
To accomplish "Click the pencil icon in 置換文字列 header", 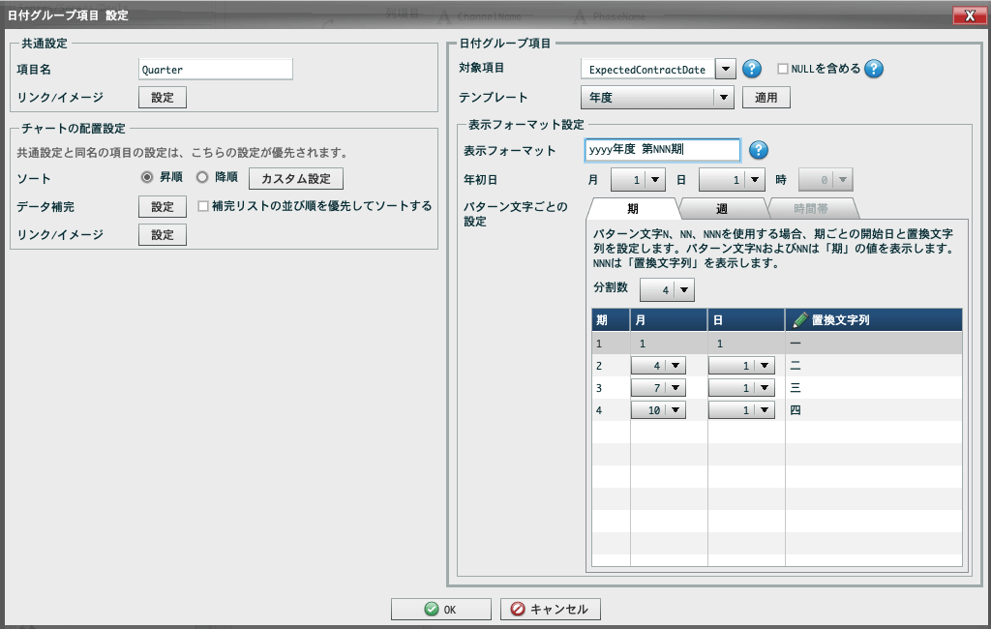I will [800, 320].
